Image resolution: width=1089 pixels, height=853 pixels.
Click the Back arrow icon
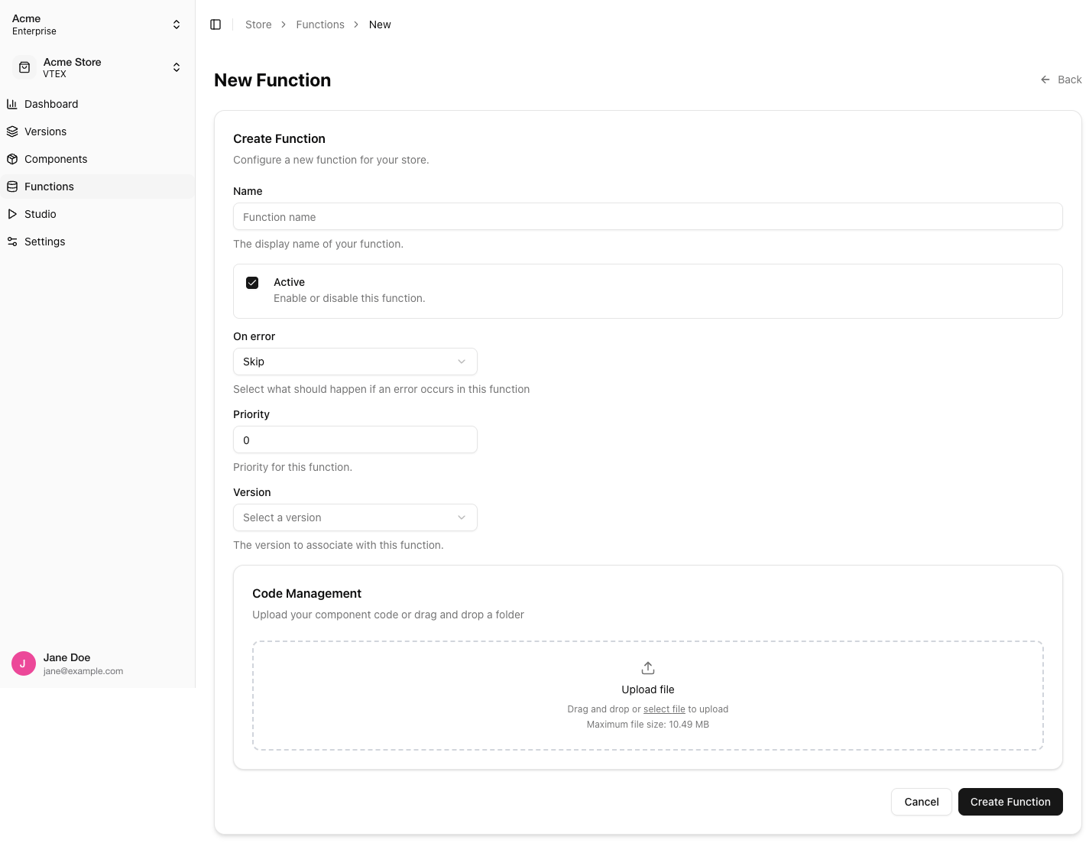coord(1045,79)
